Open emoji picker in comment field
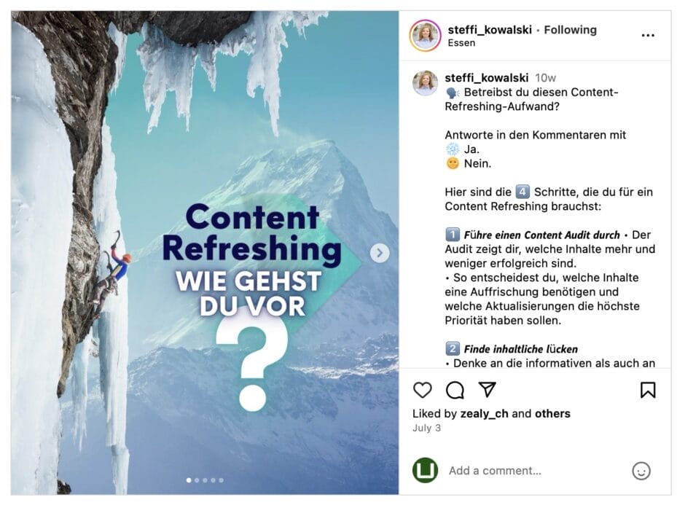 641,471
